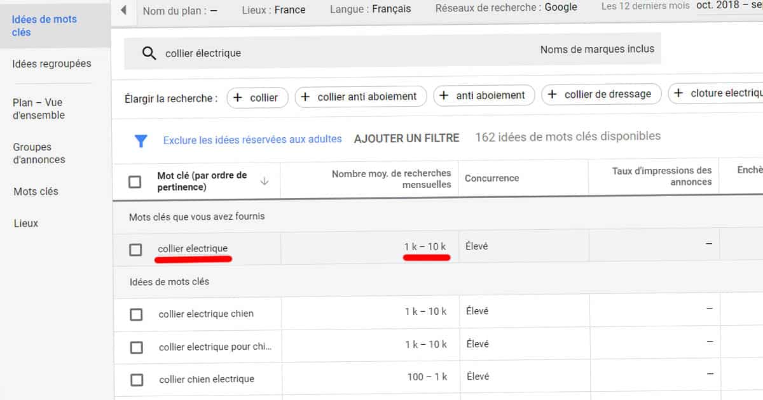763x400 pixels.
Task: Collapse the side panel with the back arrow
Action: [x=123, y=10]
